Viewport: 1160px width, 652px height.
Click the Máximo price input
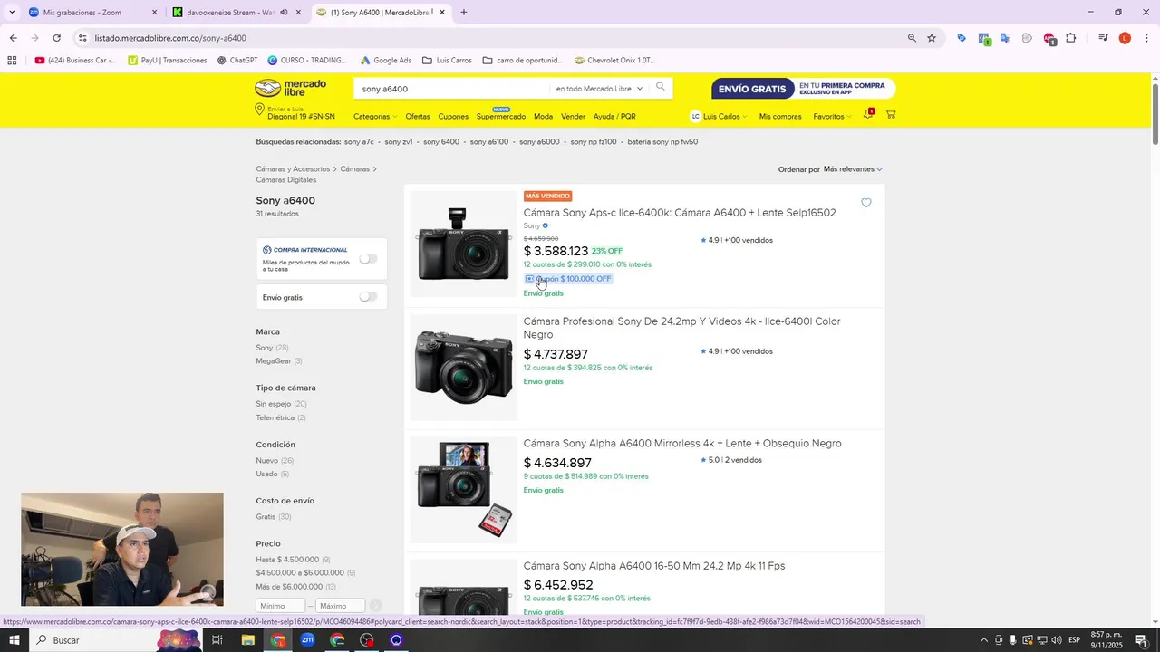click(x=340, y=606)
